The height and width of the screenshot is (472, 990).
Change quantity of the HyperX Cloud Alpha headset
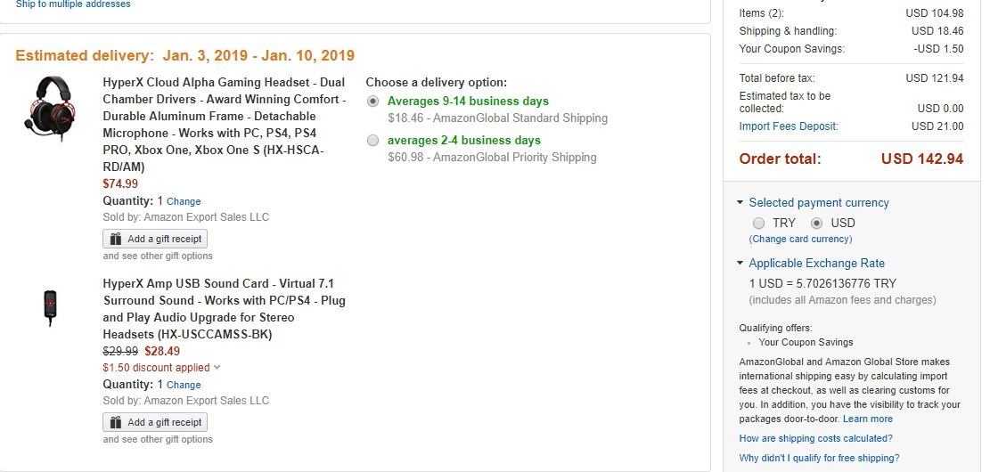point(184,201)
